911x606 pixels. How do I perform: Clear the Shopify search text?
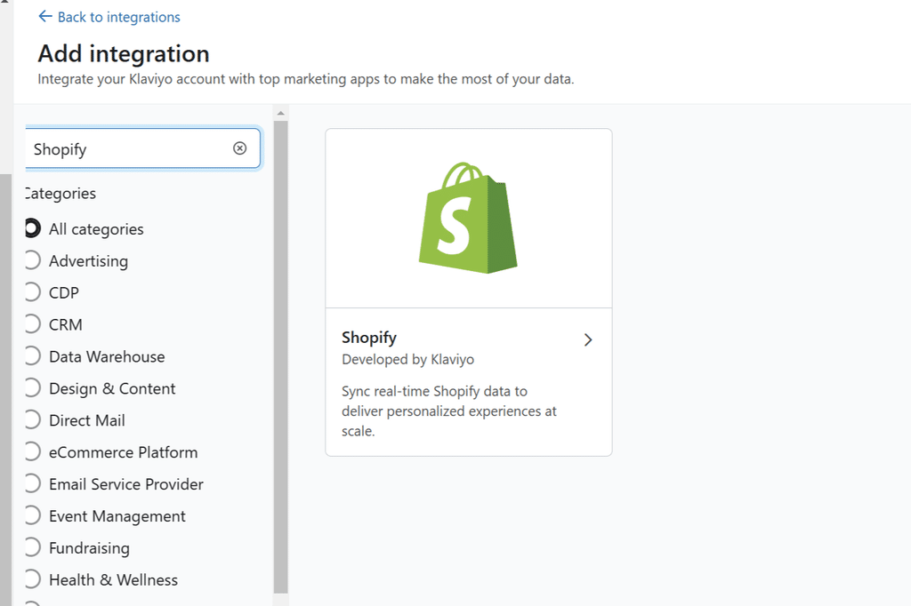[x=239, y=148]
